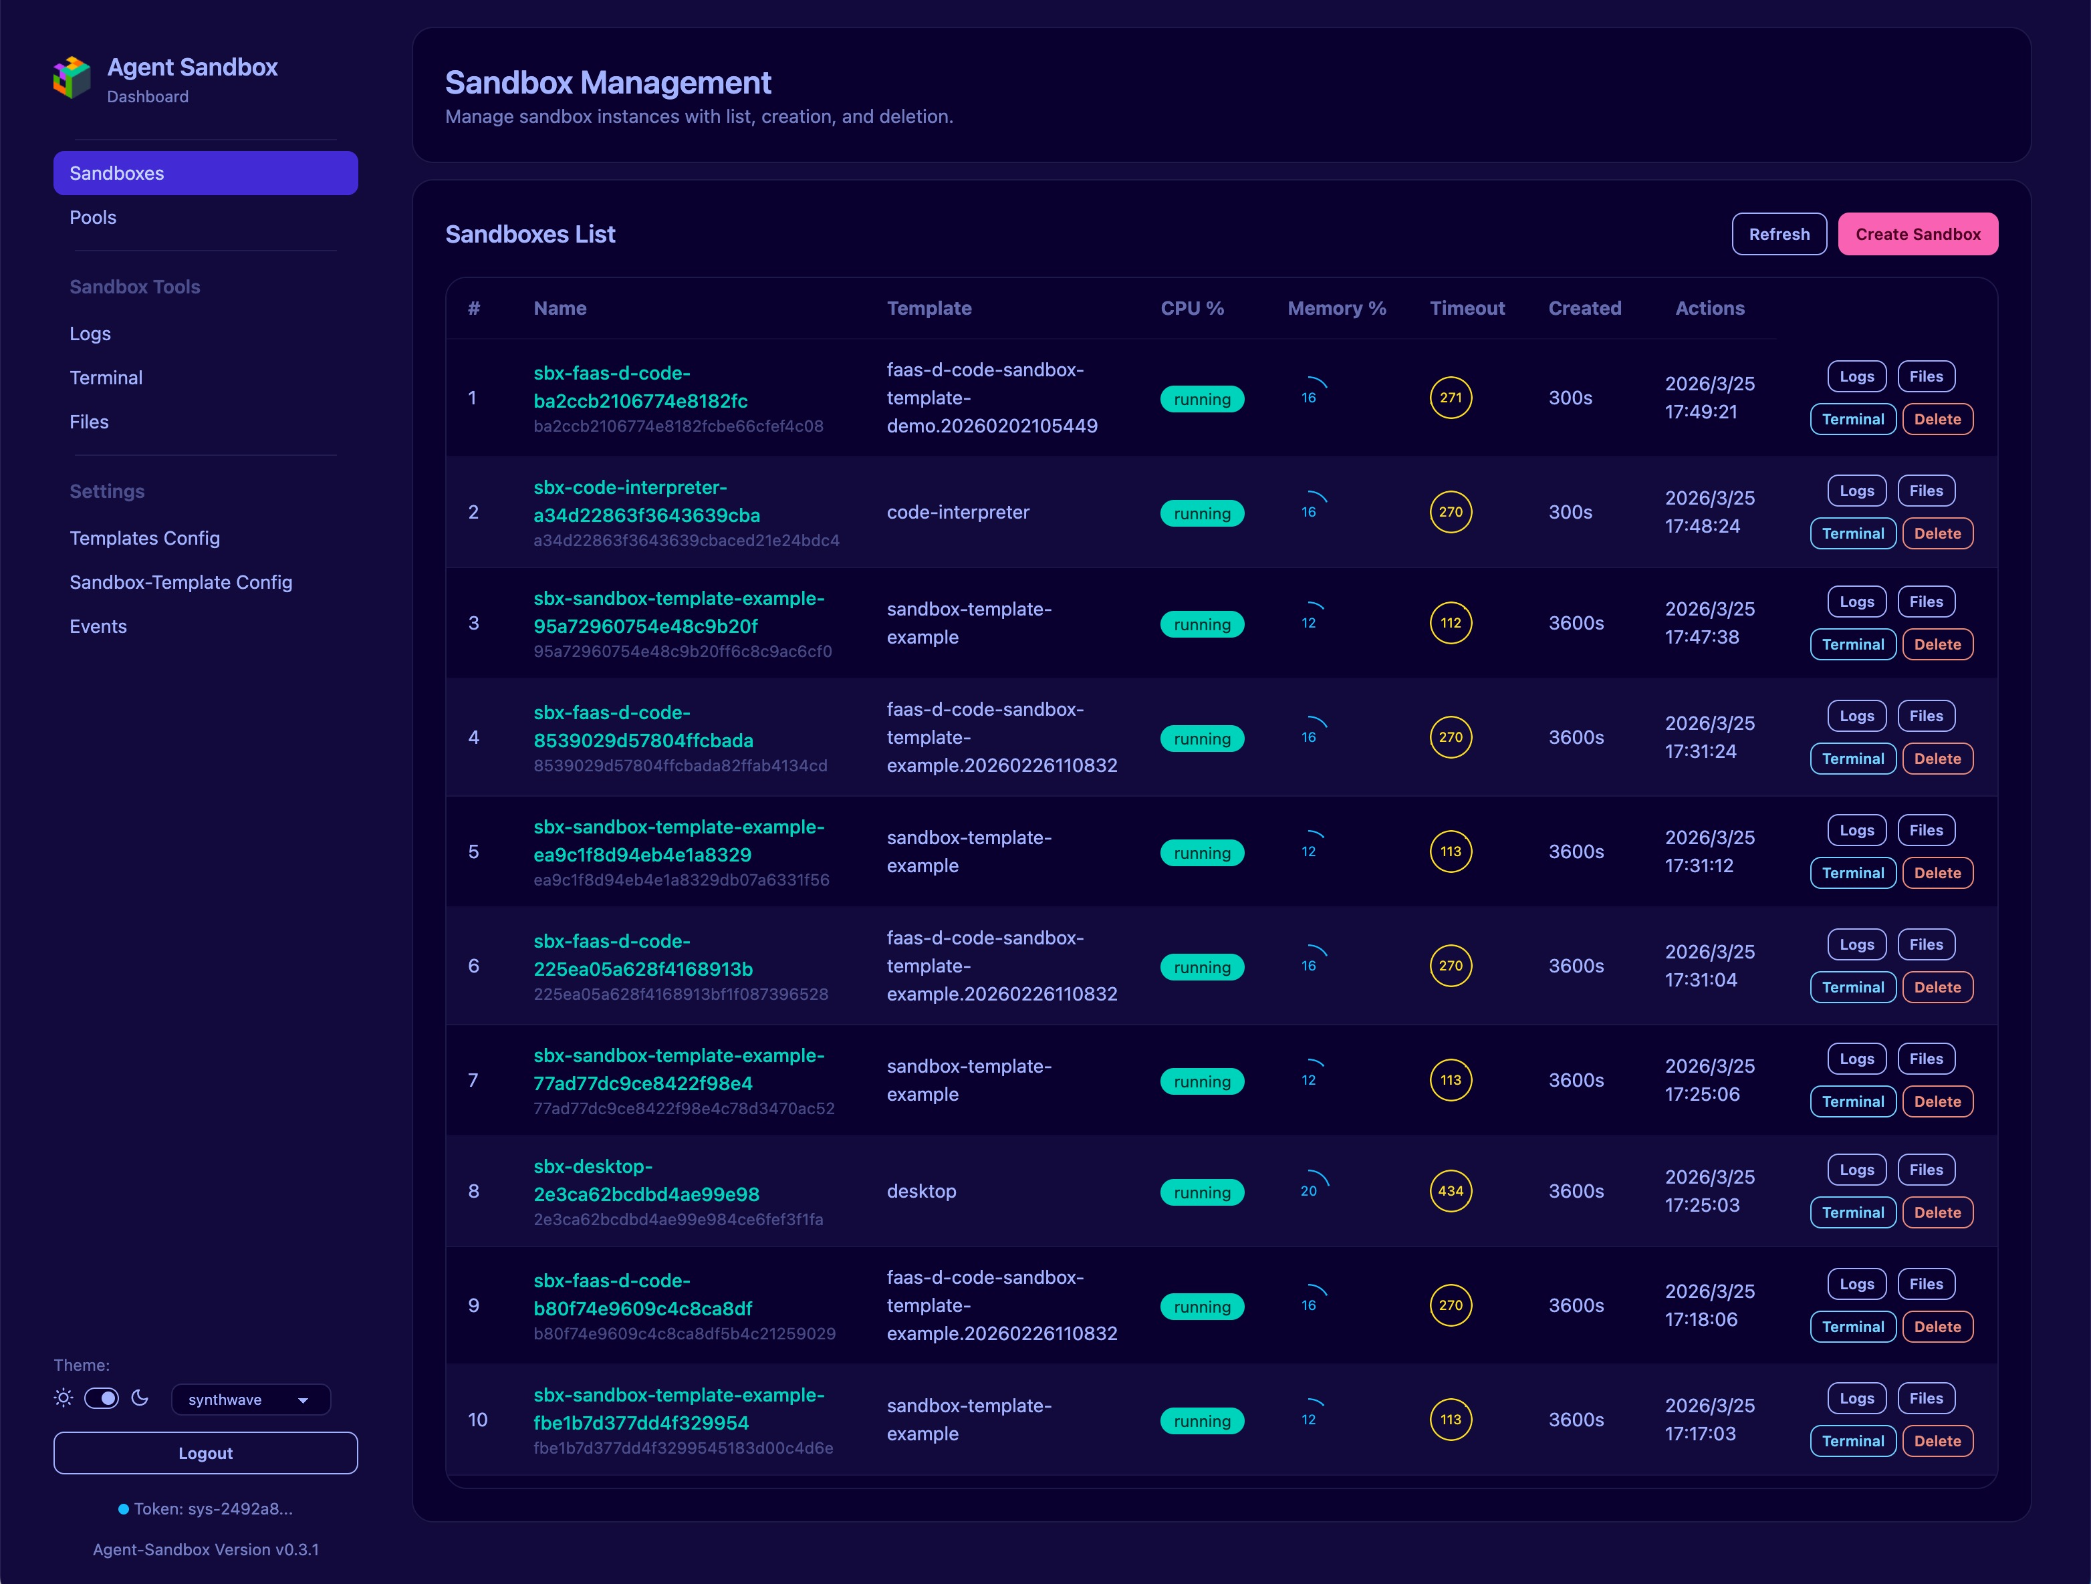
Task: Click memory gauge showing 271
Action: tap(1450, 398)
